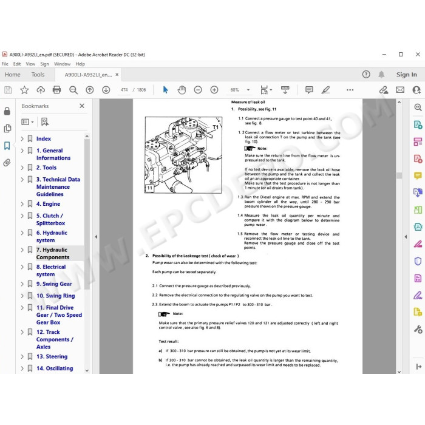Open notifications bell
The image size is (425, 425).
pyautogui.click(x=381, y=74)
